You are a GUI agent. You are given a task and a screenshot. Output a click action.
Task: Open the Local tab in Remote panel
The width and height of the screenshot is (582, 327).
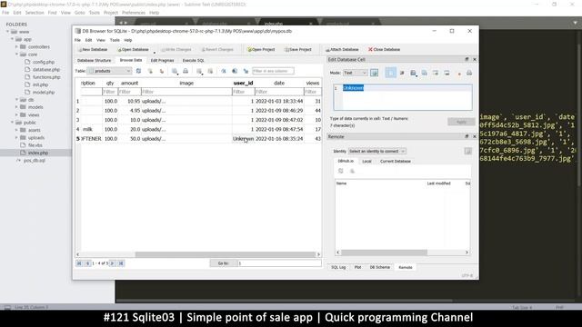click(x=366, y=162)
